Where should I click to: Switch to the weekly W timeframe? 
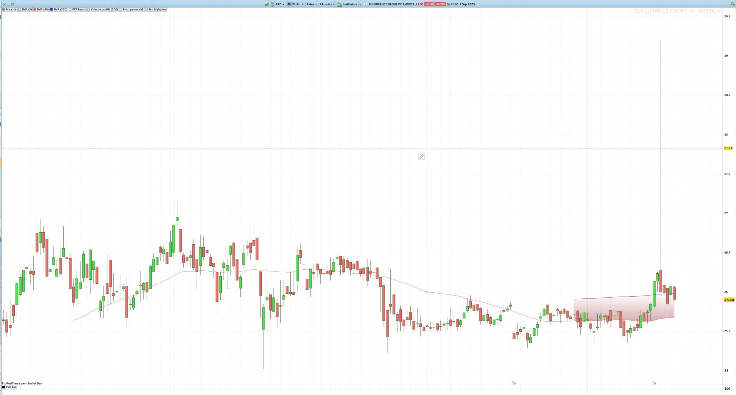point(293,4)
